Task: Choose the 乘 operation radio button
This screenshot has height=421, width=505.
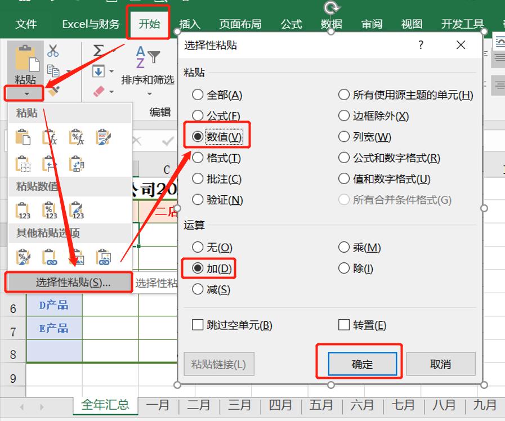Action: tap(345, 246)
